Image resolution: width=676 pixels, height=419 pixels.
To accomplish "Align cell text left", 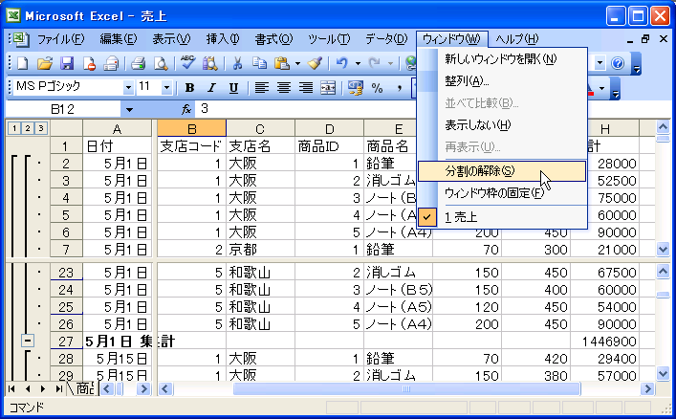I will [261, 88].
